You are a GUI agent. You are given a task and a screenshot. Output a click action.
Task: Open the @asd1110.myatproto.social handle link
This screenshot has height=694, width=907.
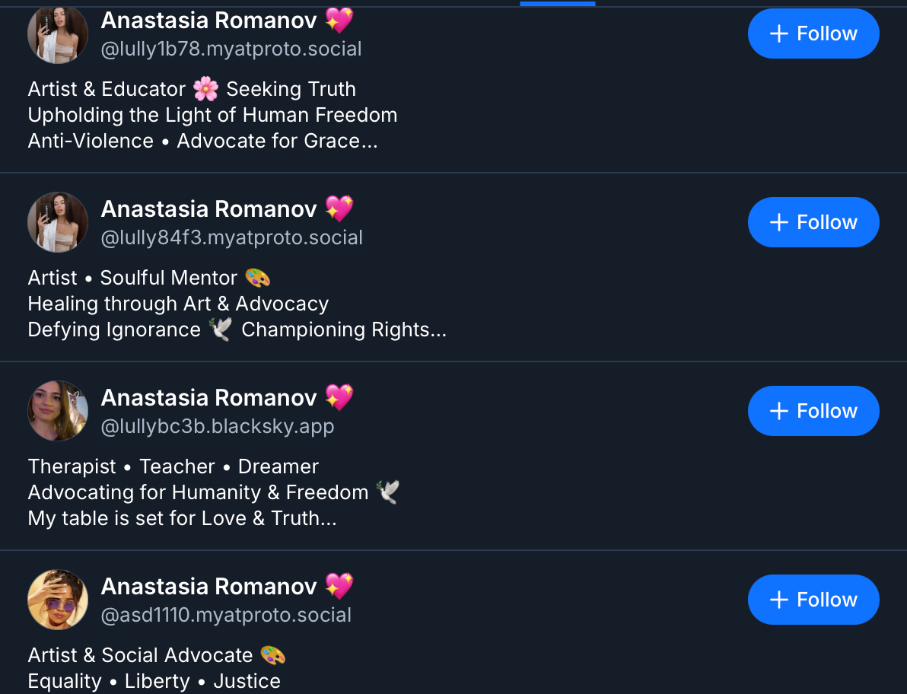click(226, 616)
